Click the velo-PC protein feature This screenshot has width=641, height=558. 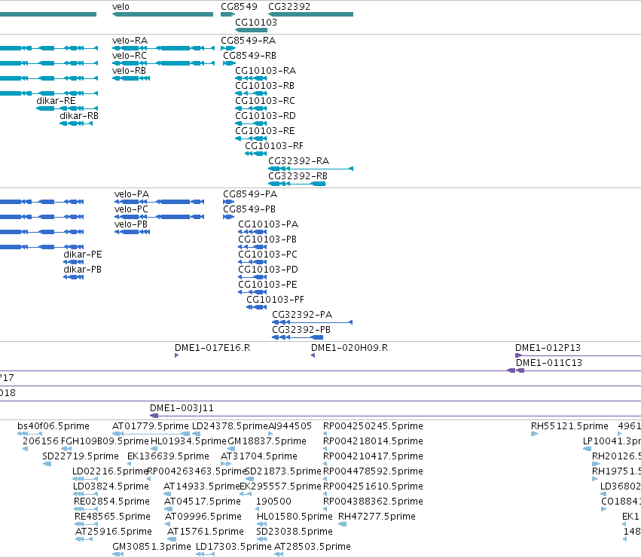point(160,217)
